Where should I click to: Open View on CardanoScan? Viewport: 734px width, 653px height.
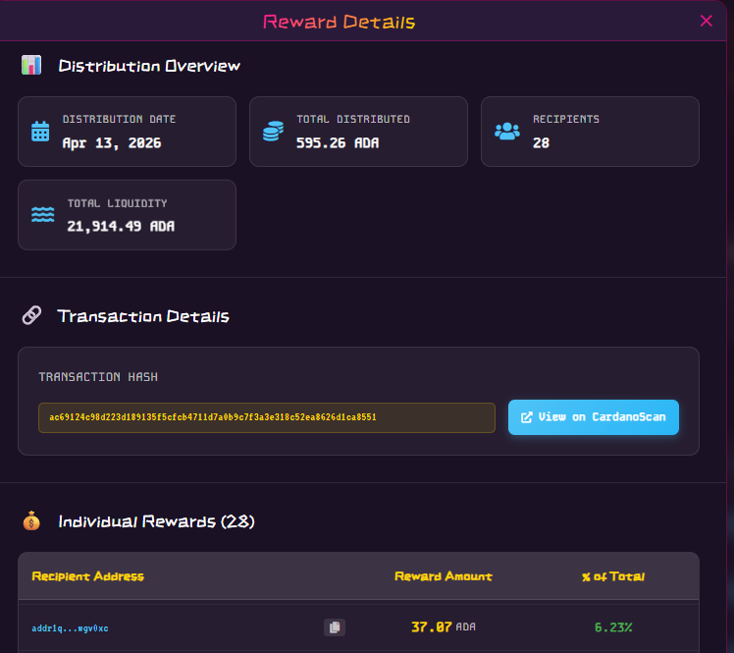(593, 417)
